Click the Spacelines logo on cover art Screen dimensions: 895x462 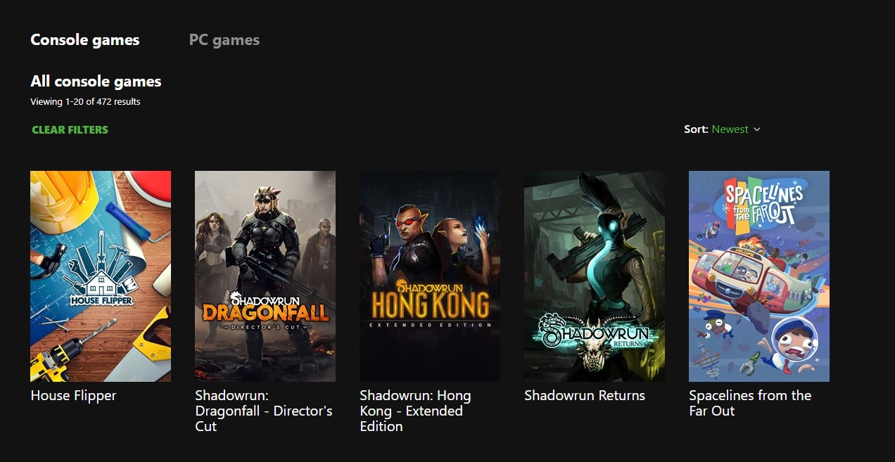click(763, 202)
